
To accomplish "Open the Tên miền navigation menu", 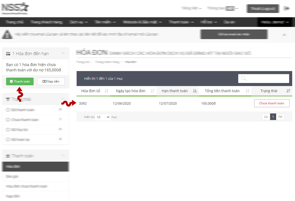I will [x=105, y=22].
